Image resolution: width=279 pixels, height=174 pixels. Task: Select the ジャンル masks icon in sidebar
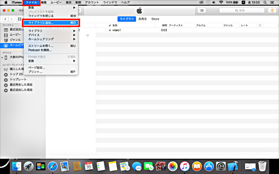(6, 40)
